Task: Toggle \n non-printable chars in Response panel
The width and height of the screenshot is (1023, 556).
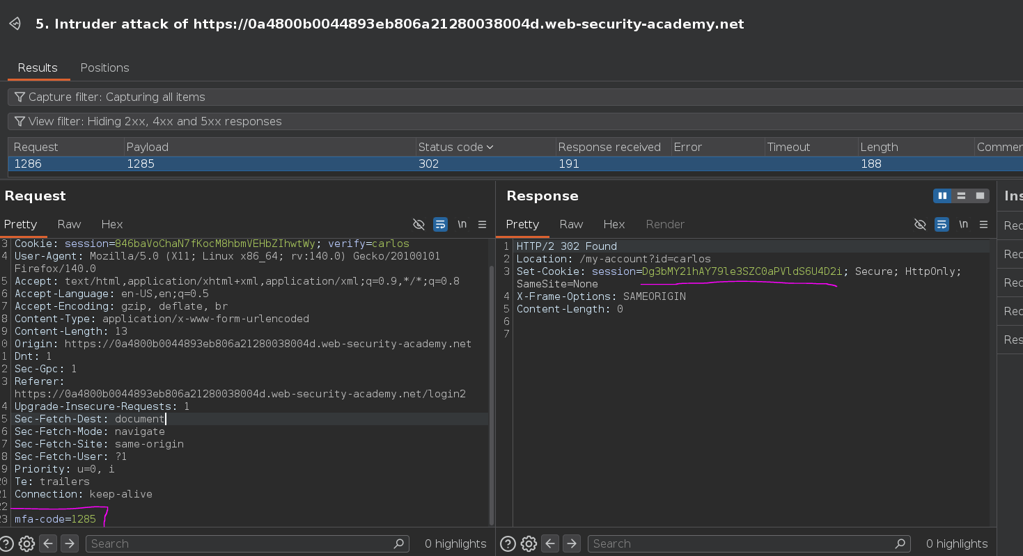Action: [963, 224]
